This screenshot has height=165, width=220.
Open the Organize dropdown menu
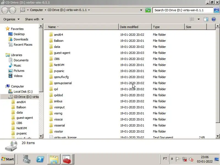click(11, 19)
